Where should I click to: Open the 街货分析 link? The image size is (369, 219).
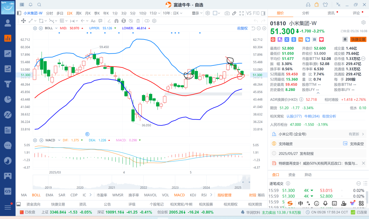pyautogui.click(x=329, y=116)
